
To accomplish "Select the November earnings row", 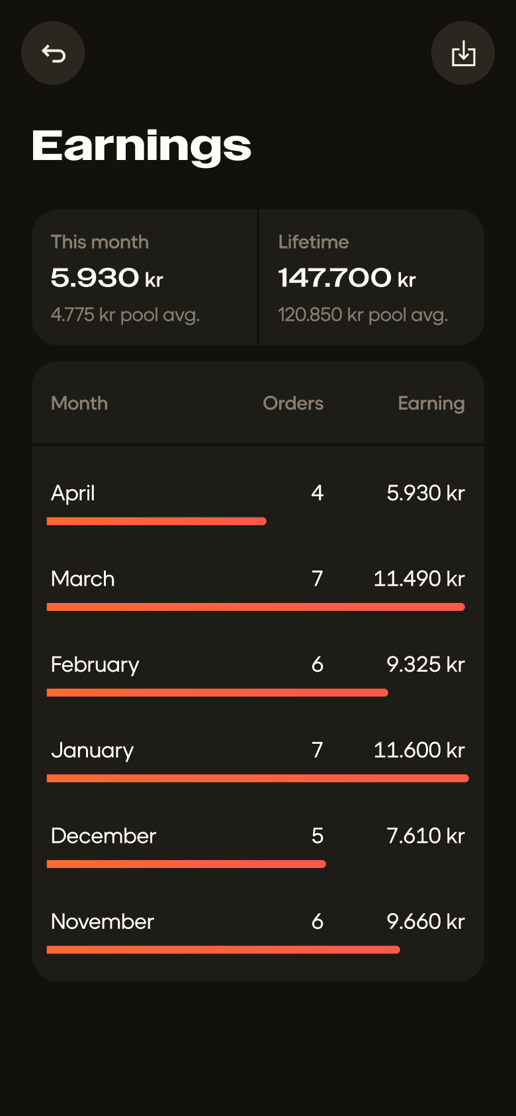I will click(258, 931).
